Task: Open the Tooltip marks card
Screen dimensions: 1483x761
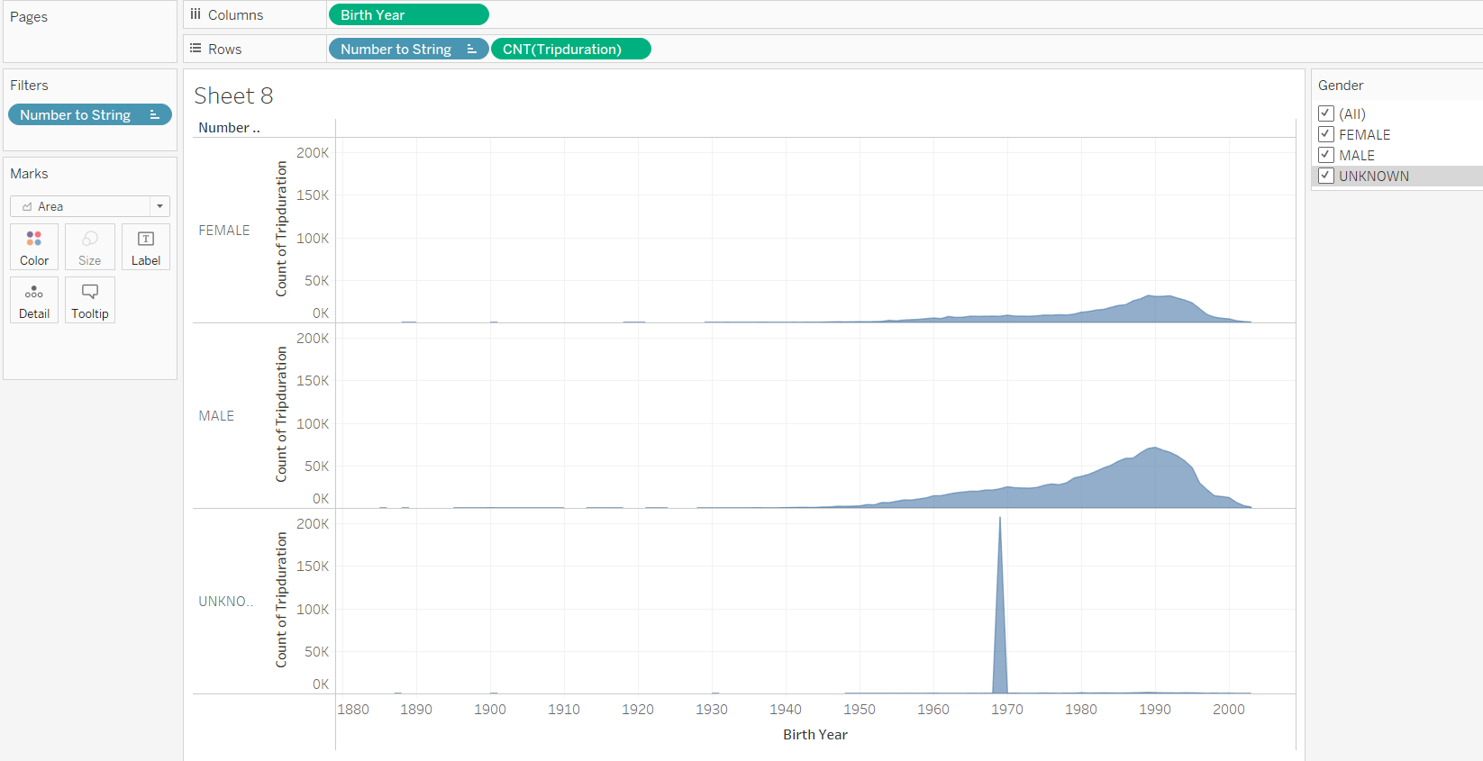Action: [x=90, y=300]
